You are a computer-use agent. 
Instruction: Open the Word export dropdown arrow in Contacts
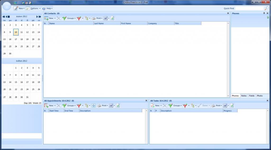pos(109,18)
